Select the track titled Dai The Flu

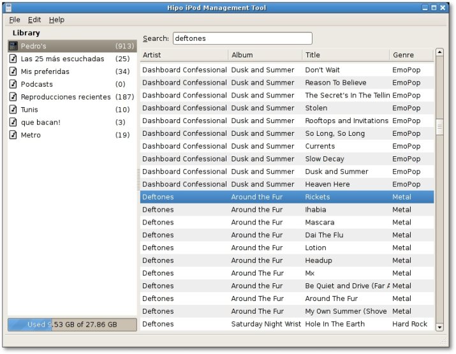[x=287, y=235]
